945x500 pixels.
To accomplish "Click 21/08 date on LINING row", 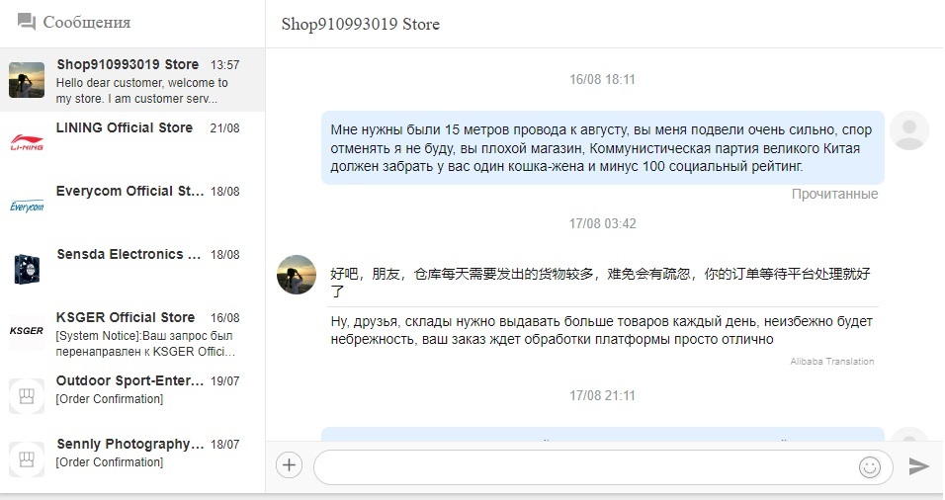I will pyautogui.click(x=224, y=128).
